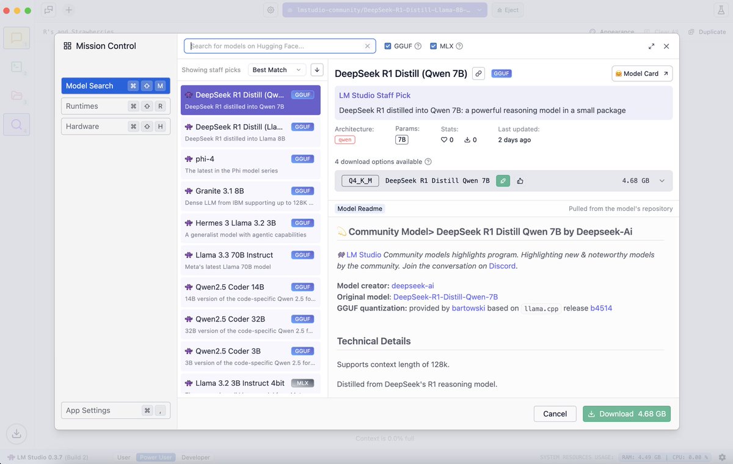
Task: Click the GGUF help question mark icon
Action: point(418,46)
